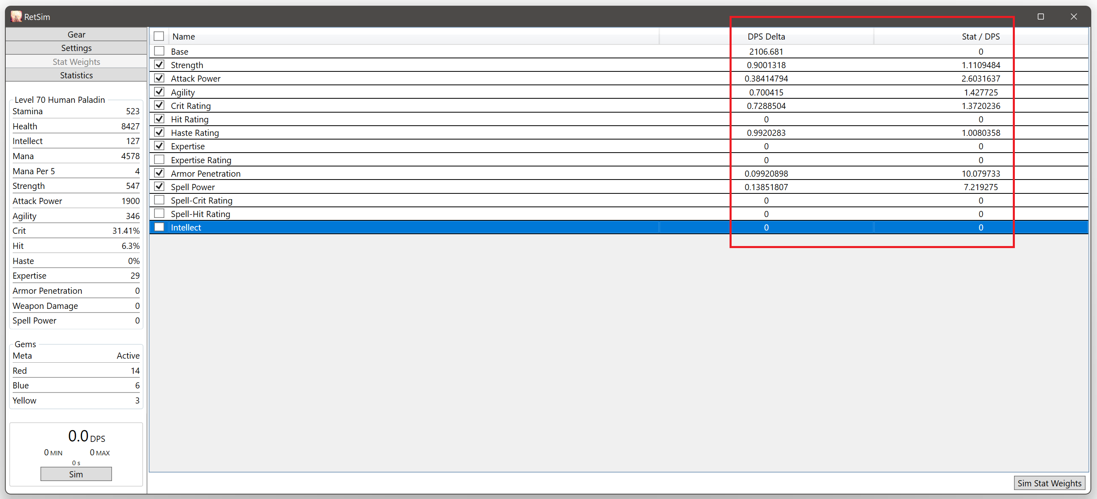Image resolution: width=1097 pixels, height=499 pixels.
Task: Uncheck the Strength checkbox
Action: click(x=159, y=64)
